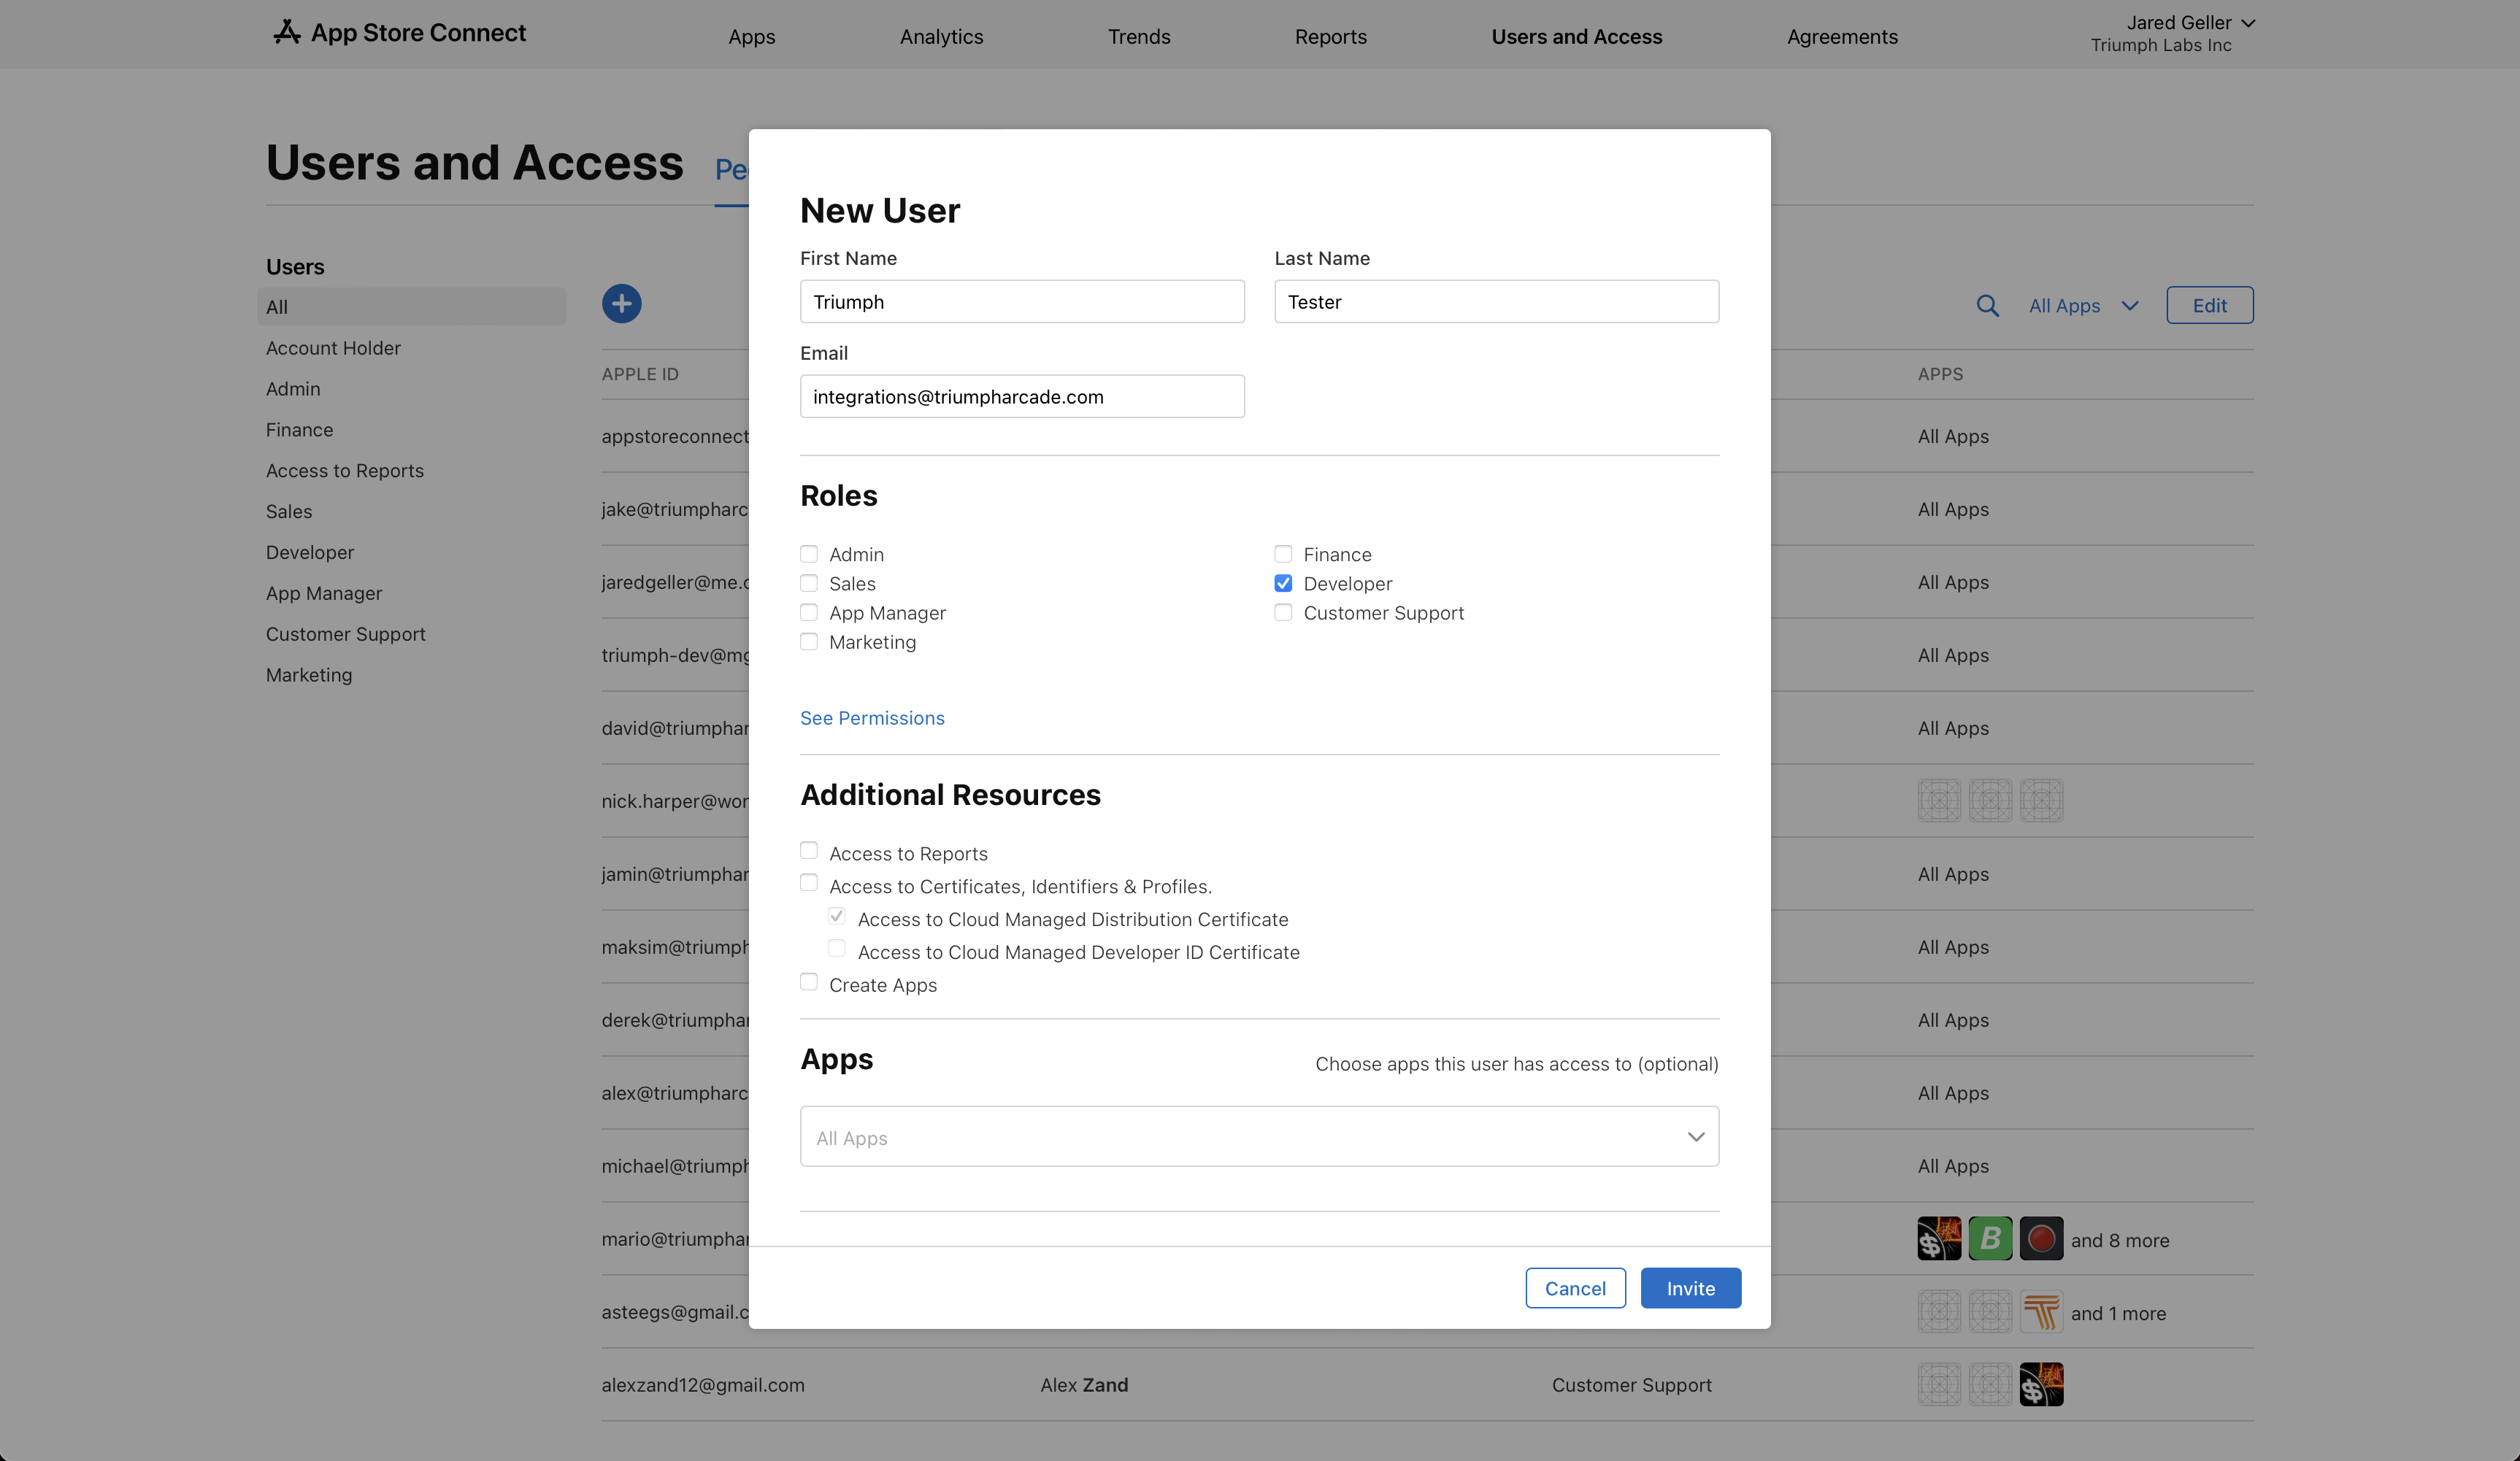
Task: Click the App Store Connect logo icon
Action: coord(287,32)
